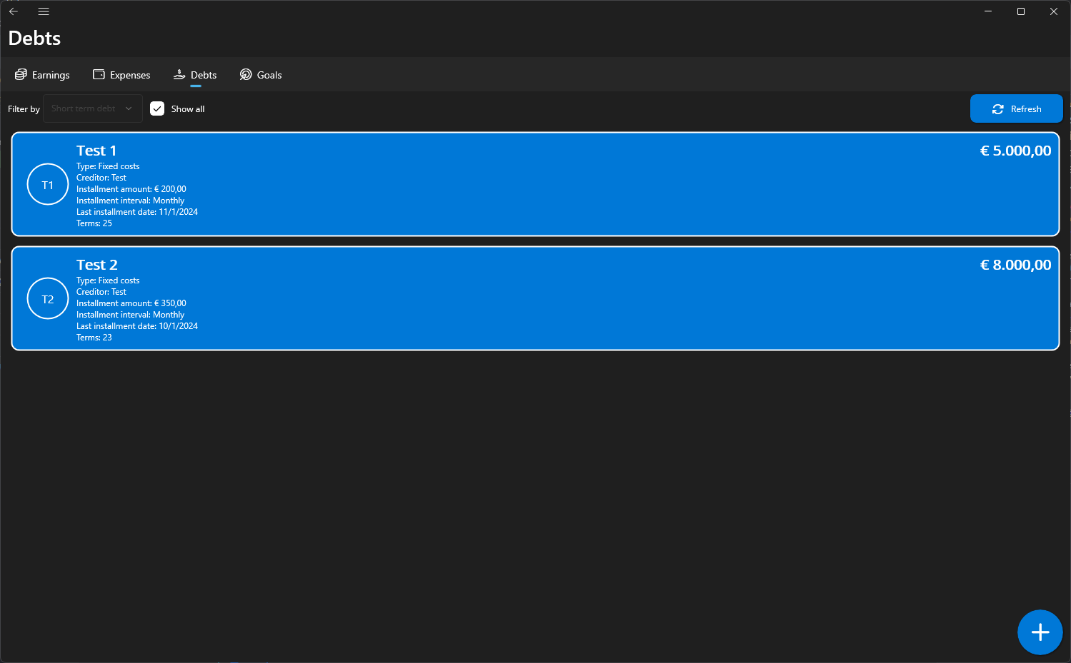Click the Debts hand icon

pyautogui.click(x=179, y=74)
